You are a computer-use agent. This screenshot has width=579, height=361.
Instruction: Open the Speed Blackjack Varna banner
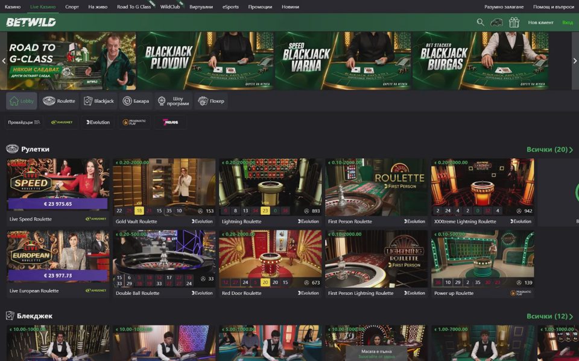click(343, 61)
